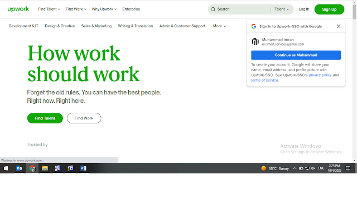The width and height of the screenshot is (357, 200).
Task: Open the notification center icon
Action: (x=348, y=168)
